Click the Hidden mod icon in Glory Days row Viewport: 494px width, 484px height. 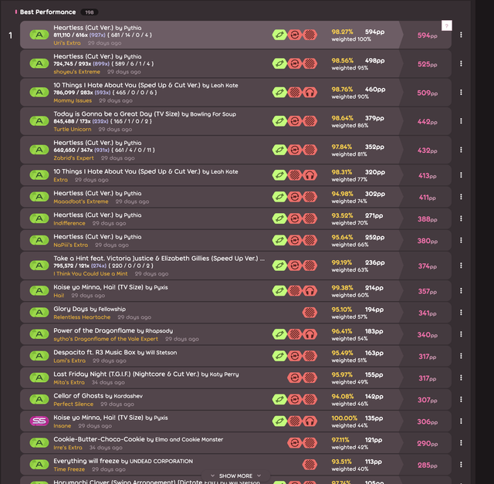(x=310, y=313)
